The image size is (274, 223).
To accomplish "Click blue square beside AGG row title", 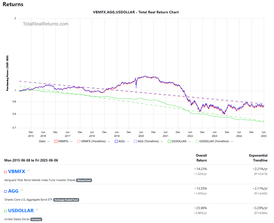I will click(5, 192).
